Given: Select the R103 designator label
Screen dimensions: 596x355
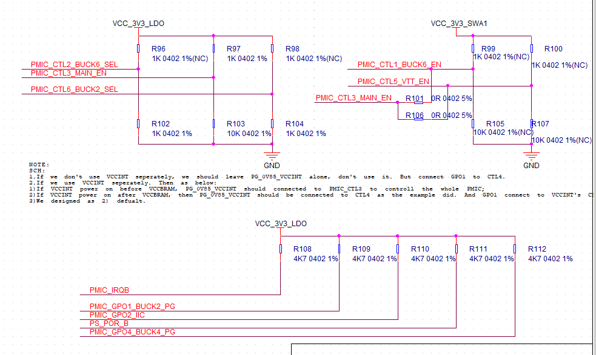Looking at the screenshot, I should (x=236, y=124).
